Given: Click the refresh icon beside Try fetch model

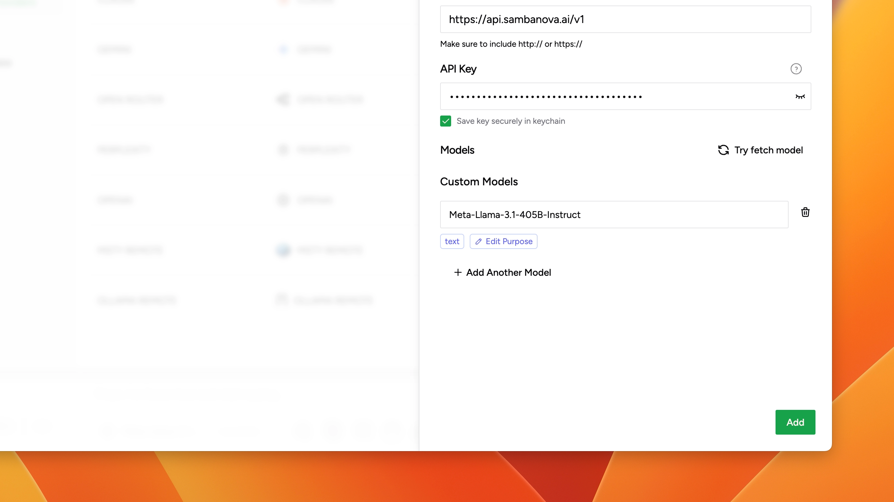Looking at the screenshot, I should [723, 150].
